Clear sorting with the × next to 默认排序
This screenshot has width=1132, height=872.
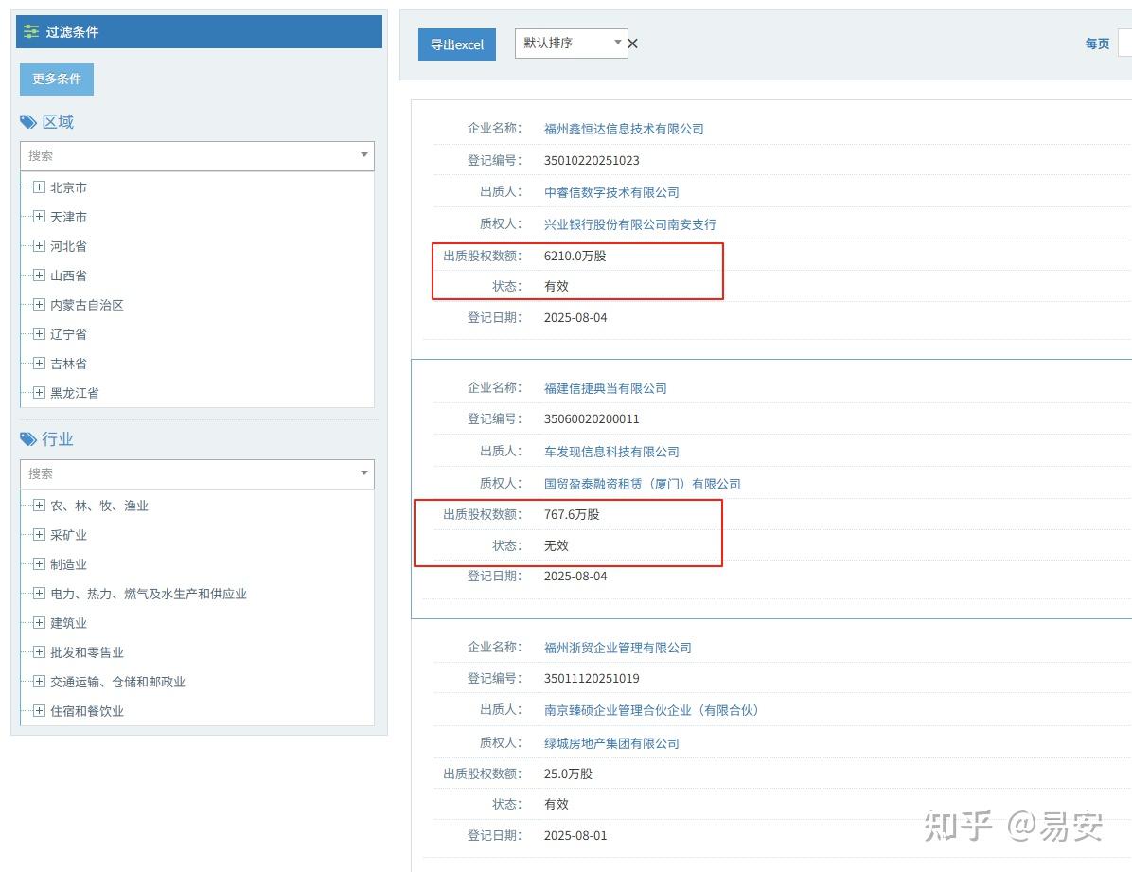[632, 43]
